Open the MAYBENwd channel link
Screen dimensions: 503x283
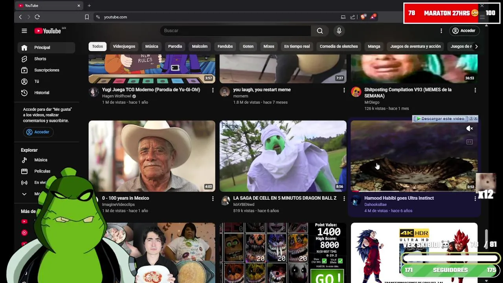(244, 205)
